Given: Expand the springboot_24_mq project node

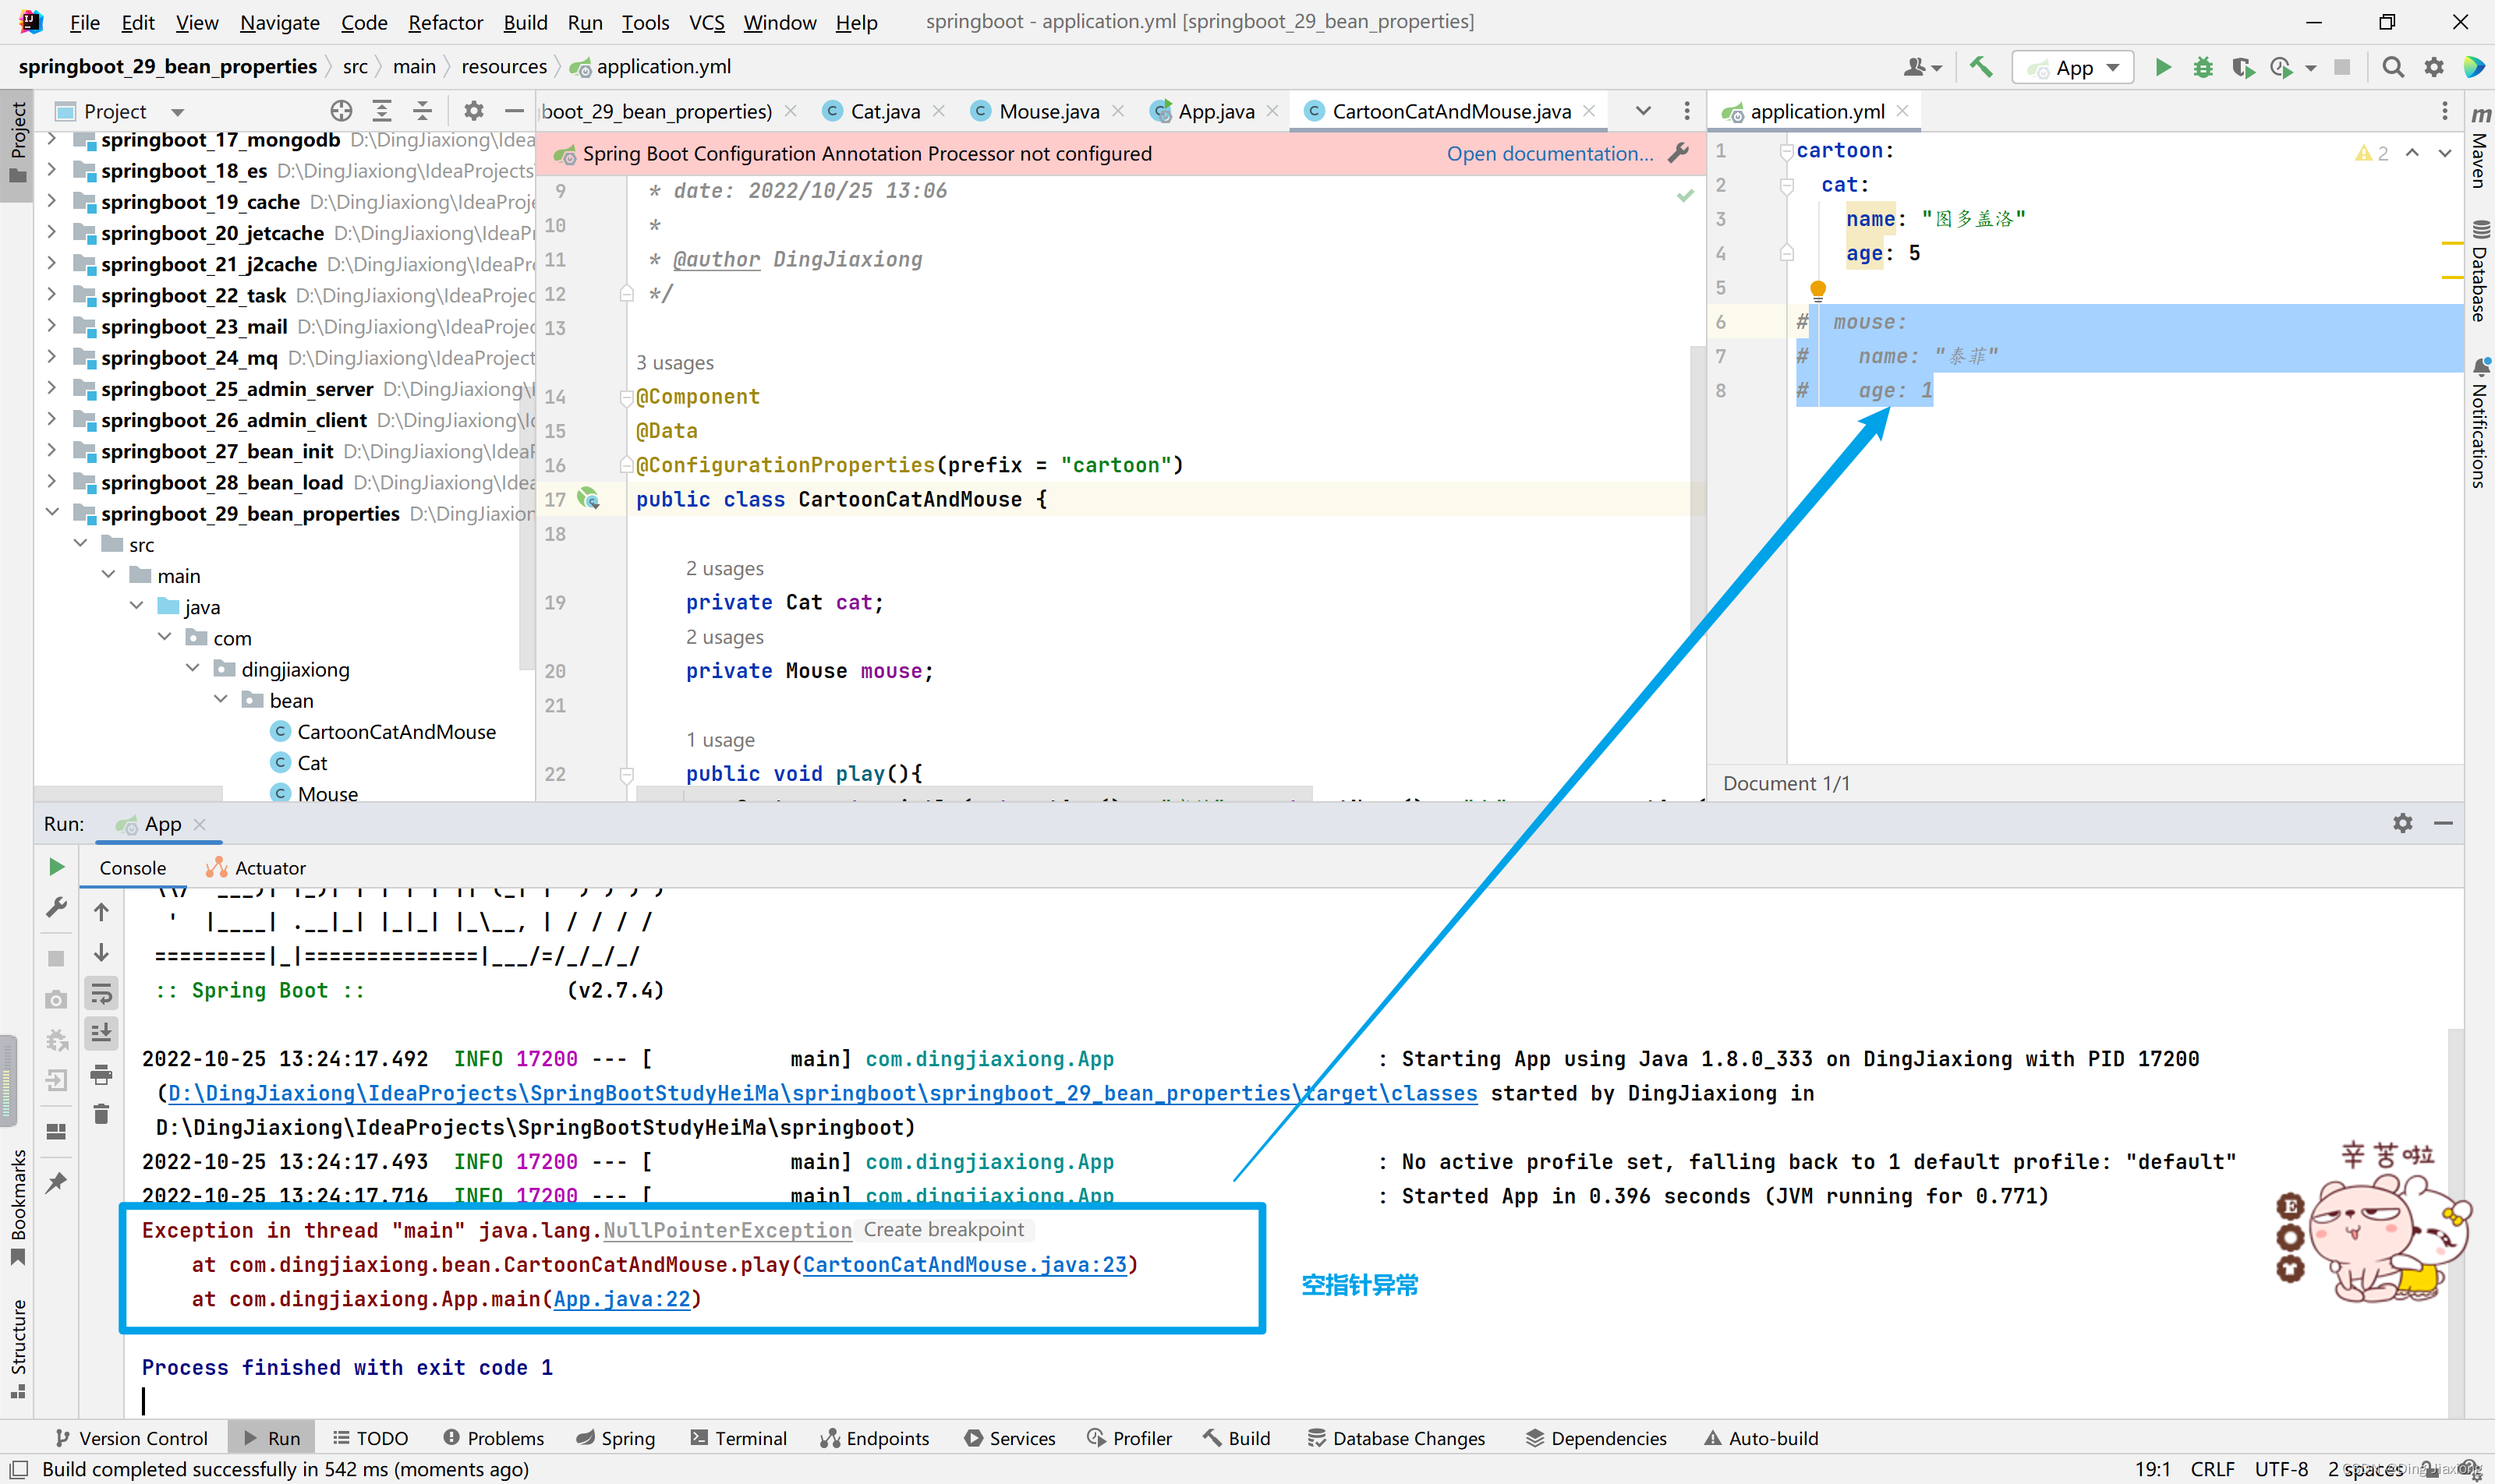Looking at the screenshot, I should (52, 357).
